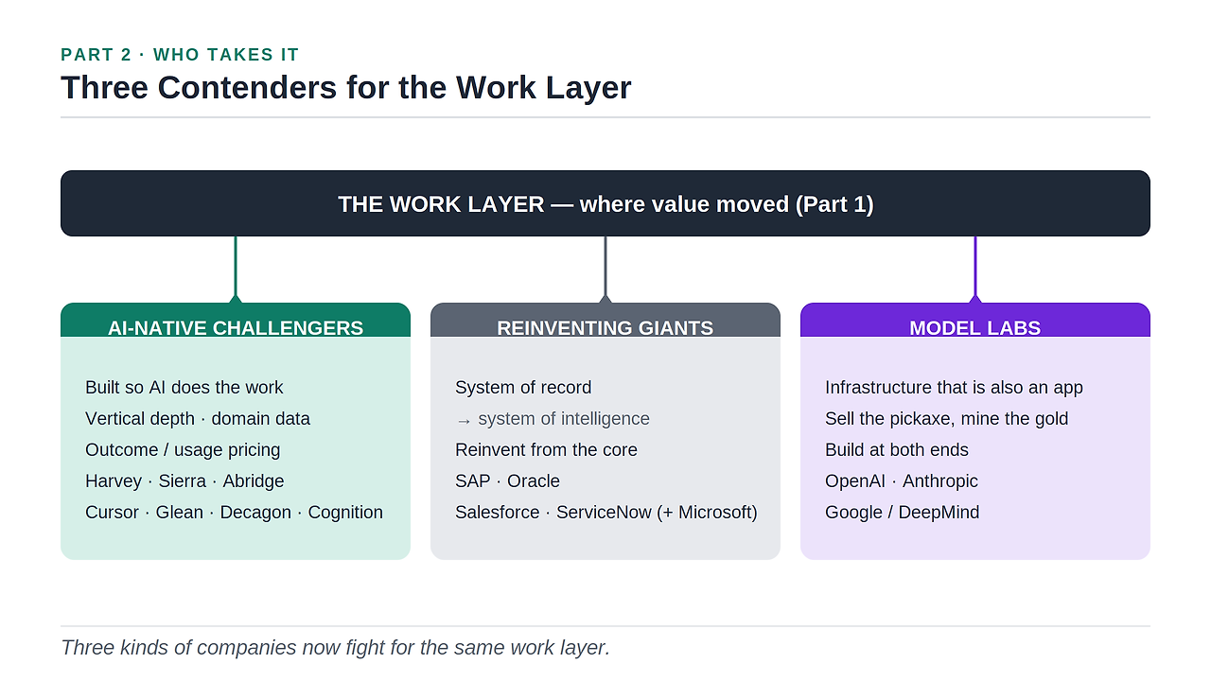Screen dimensions: 1211x681
Task: Select 'Sell the pickaxe, mine the gold'
Action: point(947,419)
